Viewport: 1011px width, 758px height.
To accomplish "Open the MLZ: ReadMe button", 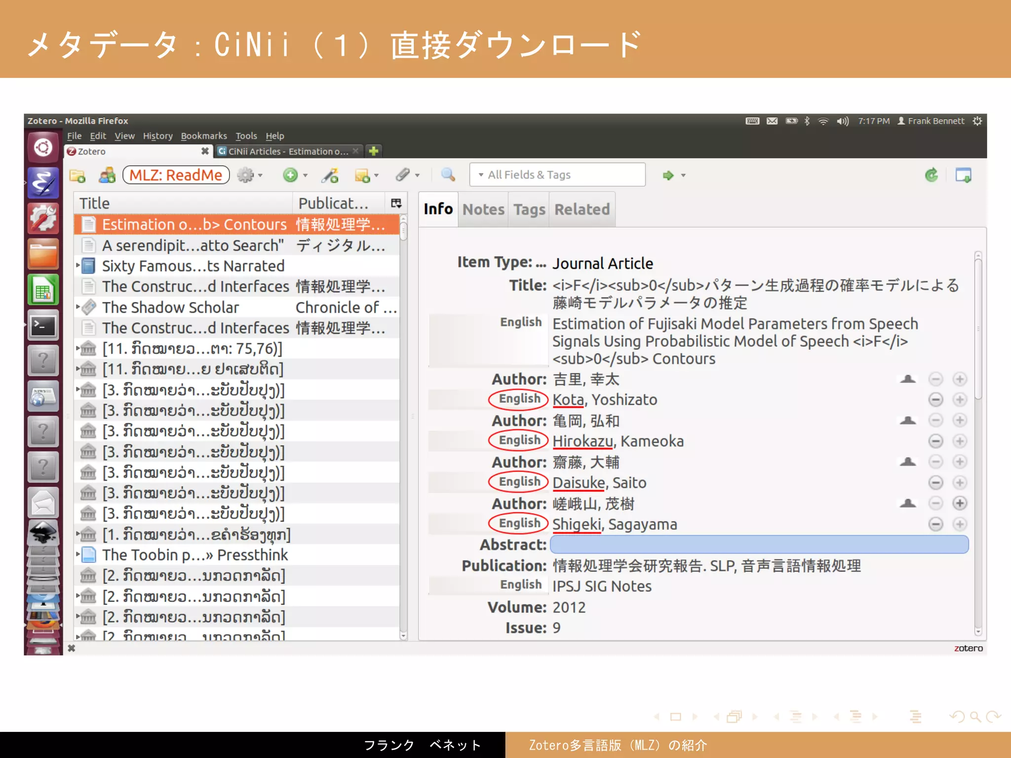I will click(x=176, y=175).
